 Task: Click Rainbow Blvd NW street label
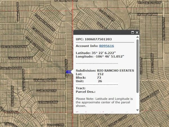point(164,29)
